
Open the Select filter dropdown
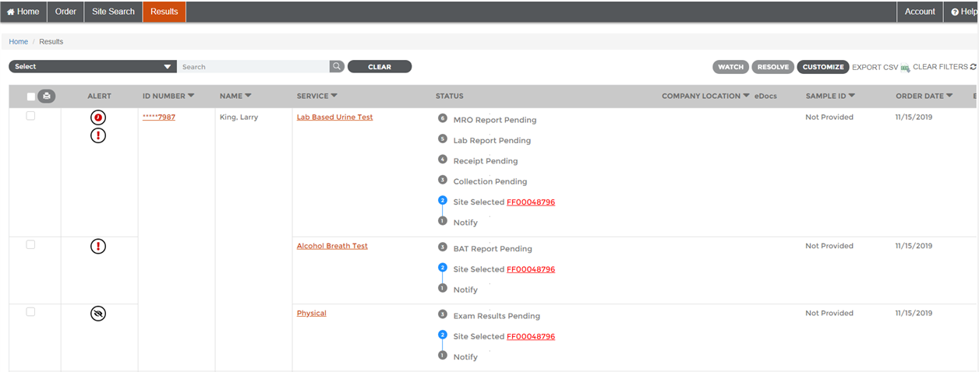click(93, 67)
